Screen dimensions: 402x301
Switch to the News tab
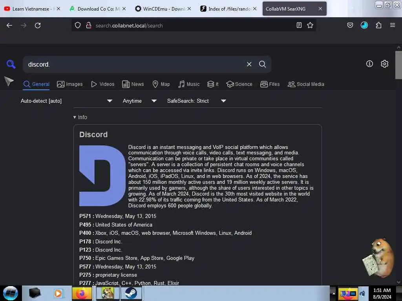[133, 84]
